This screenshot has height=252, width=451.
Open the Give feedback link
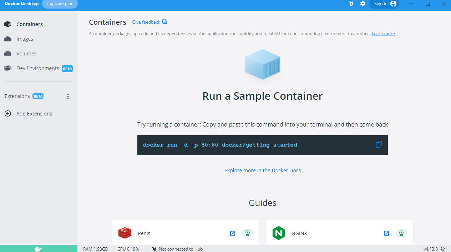(x=146, y=22)
